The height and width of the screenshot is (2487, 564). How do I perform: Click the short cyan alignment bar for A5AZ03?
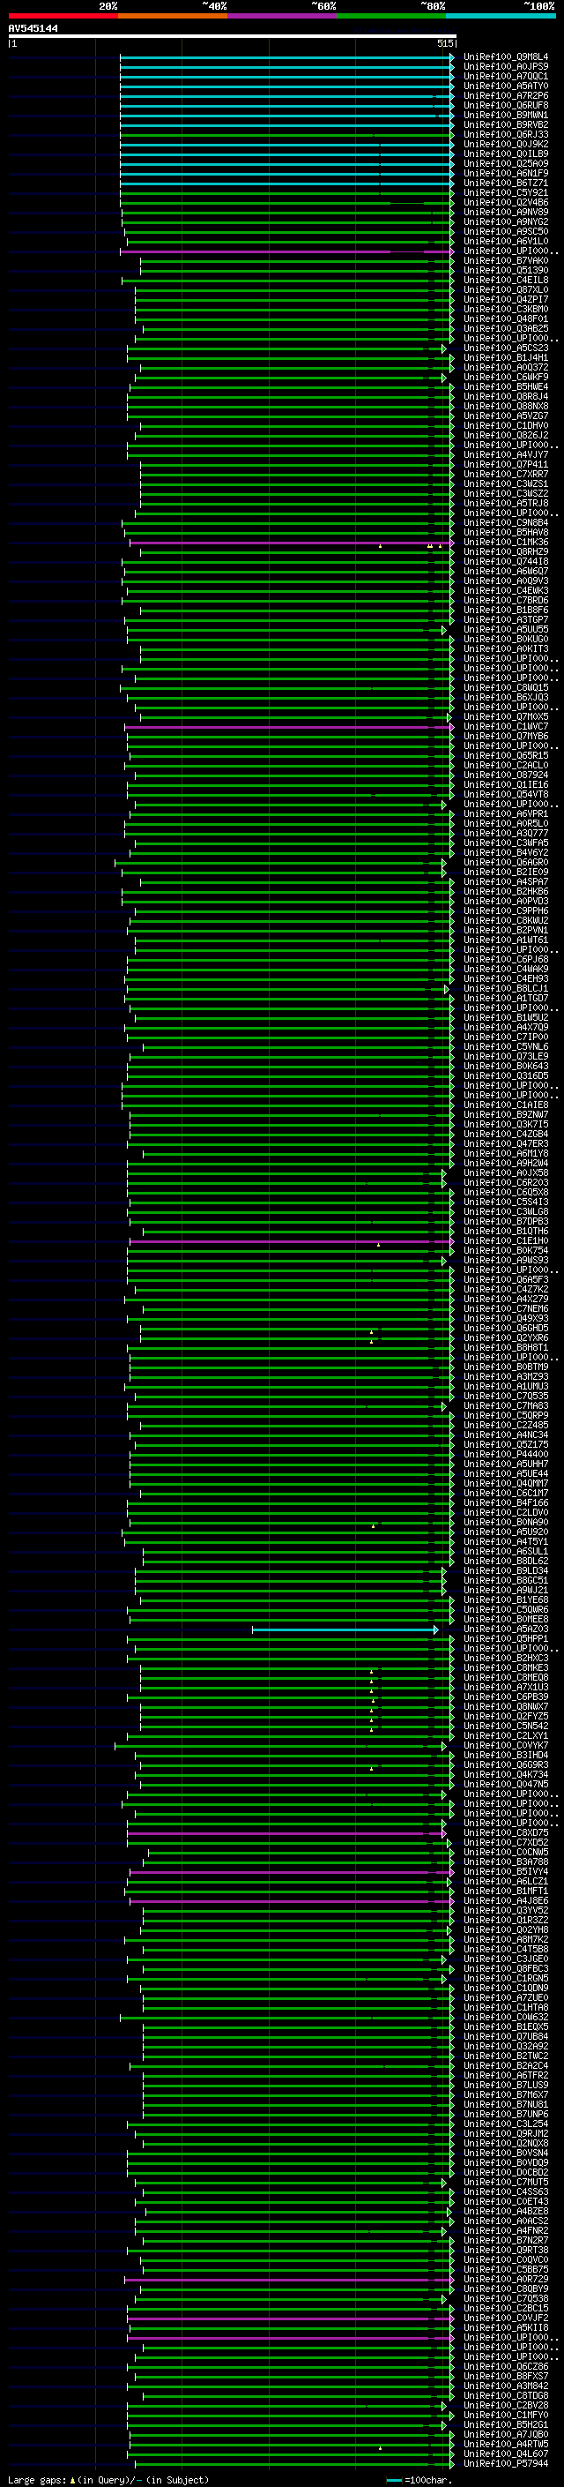point(345,1629)
